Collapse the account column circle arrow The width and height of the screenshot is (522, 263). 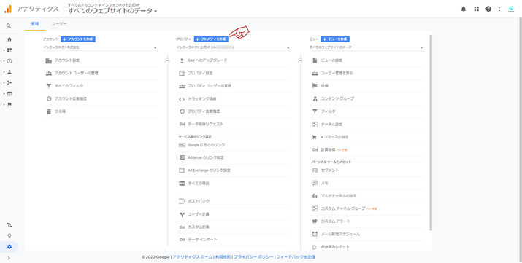point(167,60)
